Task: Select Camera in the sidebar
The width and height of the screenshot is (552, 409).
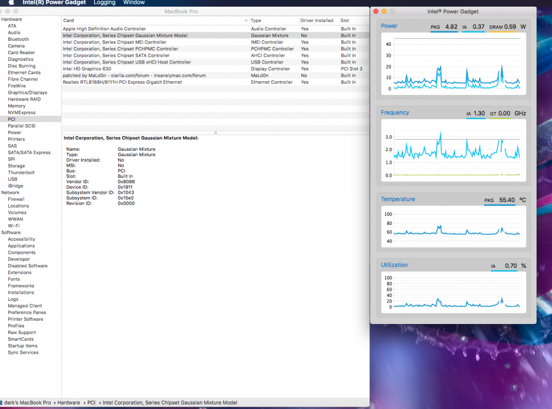Action: [16, 46]
